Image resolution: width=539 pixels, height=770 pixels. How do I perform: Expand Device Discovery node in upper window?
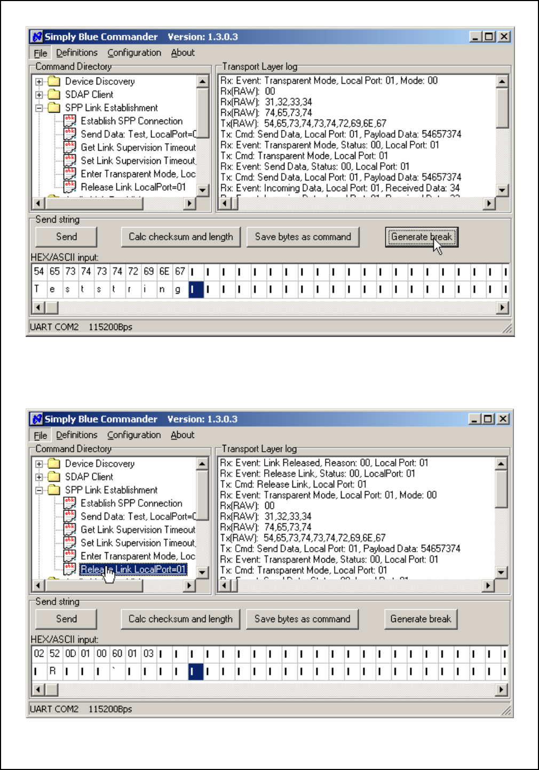[x=39, y=82]
